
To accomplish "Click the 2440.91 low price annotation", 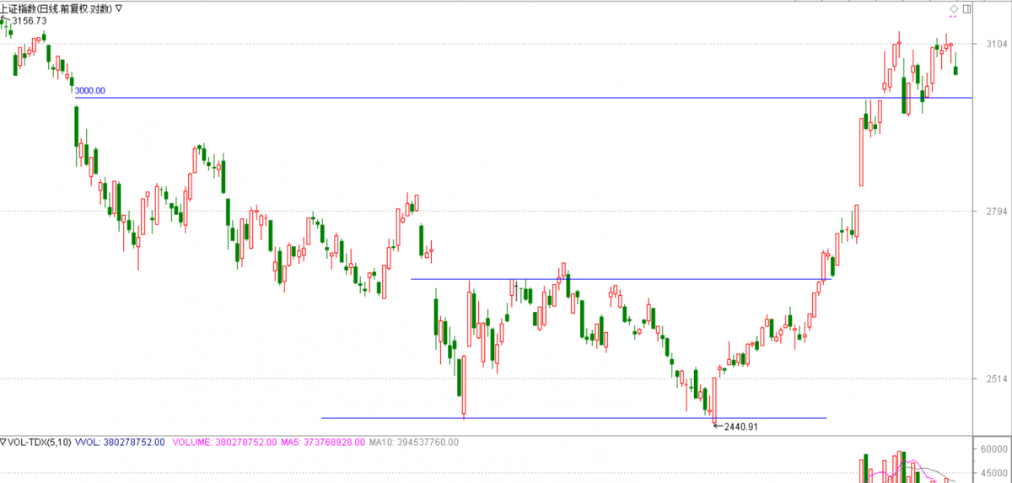I will pyautogui.click(x=741, y=427).
